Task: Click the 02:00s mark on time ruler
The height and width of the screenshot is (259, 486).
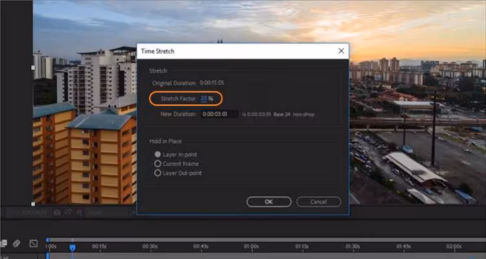Action: (x=454, y=246)
